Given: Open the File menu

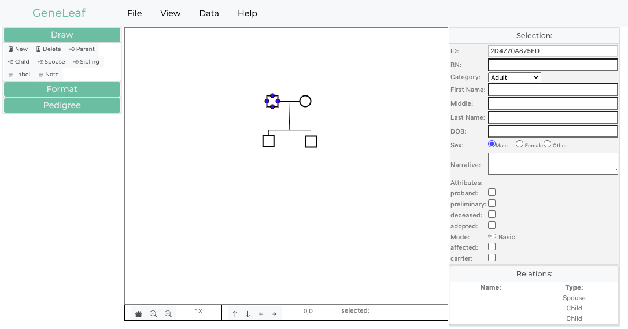Looking at the screenshot, I should point(134,13).
